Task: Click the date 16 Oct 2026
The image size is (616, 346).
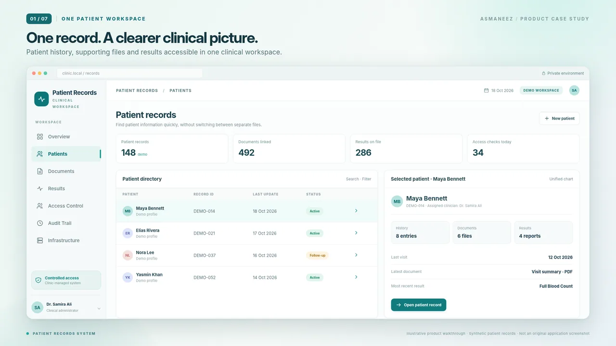Action: [x=265, y=255]
